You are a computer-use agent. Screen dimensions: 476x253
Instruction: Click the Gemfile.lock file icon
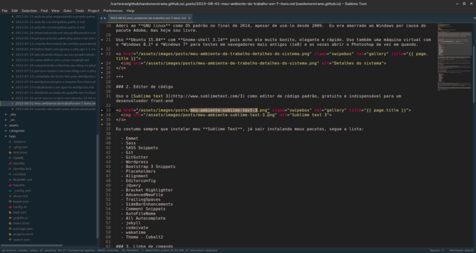coord(11,169)
